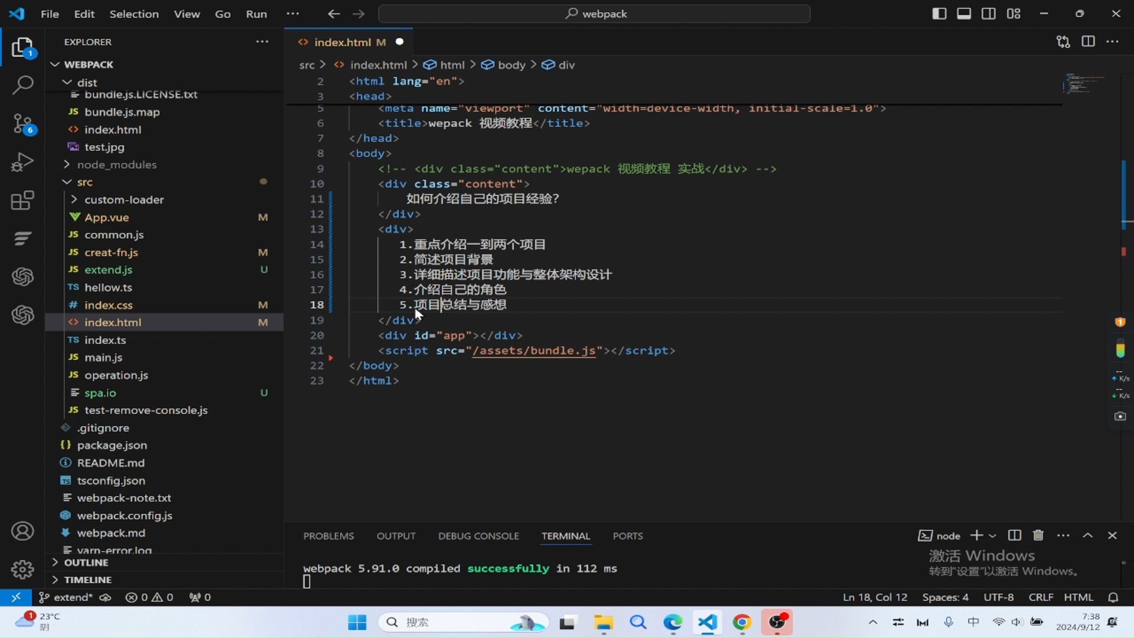Image resolution: width=1134 pixels, height=638 pixels.
Task: Open the Accounts icon in activity bar
Action: point(22,531)
